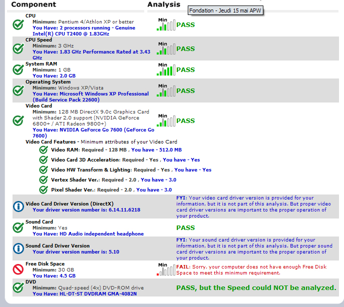The height and width of the screenshot is (307, 344).
Task: Click 'You have - Yes' for 3D Acceleration
Action: [181, 159]
